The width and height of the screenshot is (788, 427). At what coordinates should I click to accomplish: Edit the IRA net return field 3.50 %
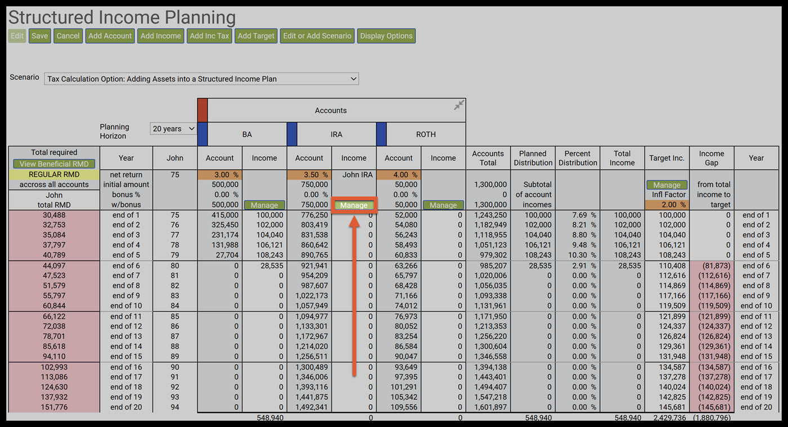pos(309,175)
